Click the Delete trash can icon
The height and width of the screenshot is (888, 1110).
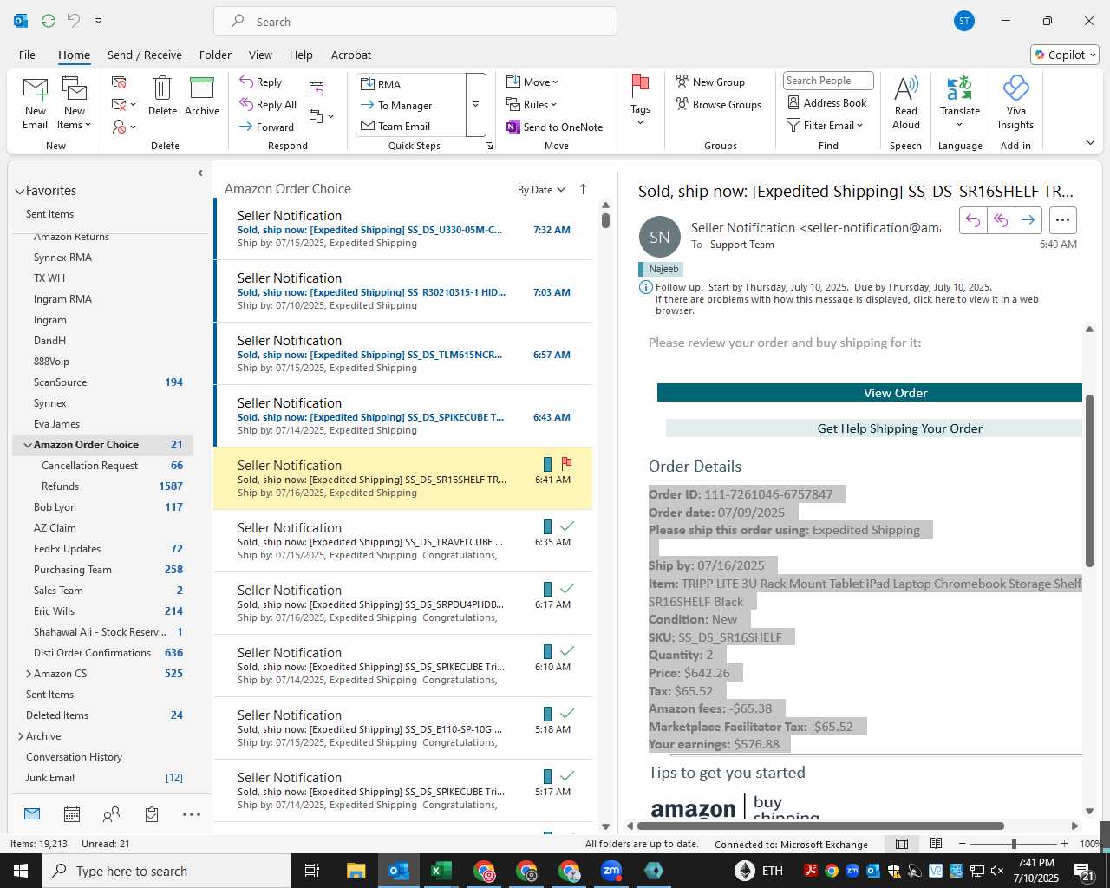coord(162,95)
